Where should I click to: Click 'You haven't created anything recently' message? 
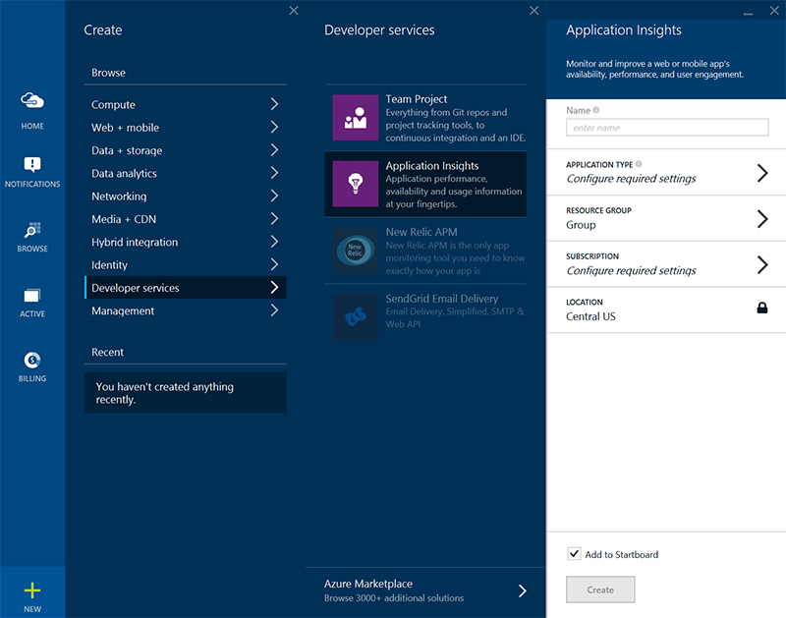point(185,393)
